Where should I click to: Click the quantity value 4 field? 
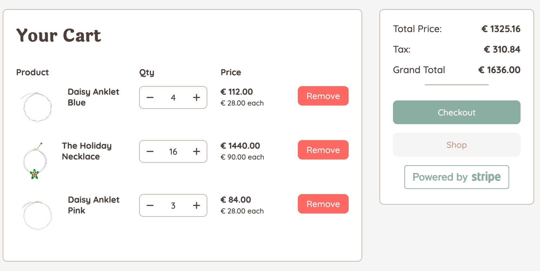(x=173, y=97)
